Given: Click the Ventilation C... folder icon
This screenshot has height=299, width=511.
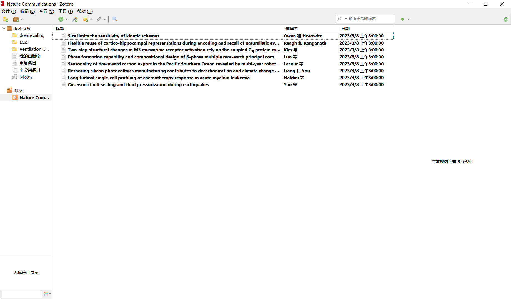Looking at the screenshot, I should pyautogui.click(x=15, y=49).
